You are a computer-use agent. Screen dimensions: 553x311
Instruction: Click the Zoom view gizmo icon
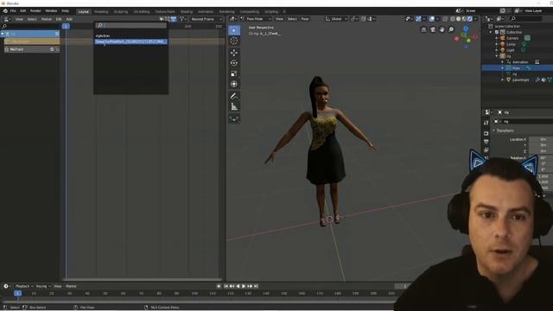tap(451, 29)
